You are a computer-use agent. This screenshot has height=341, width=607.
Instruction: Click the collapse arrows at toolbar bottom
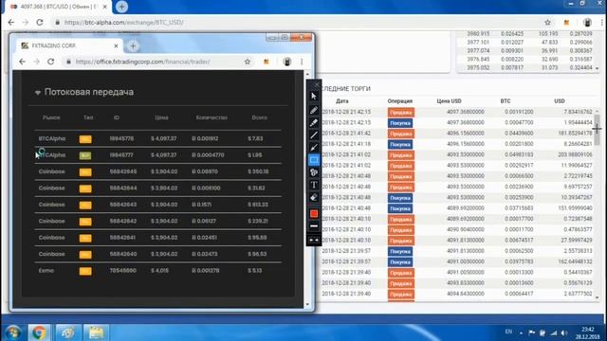click(x=314, y=240)
